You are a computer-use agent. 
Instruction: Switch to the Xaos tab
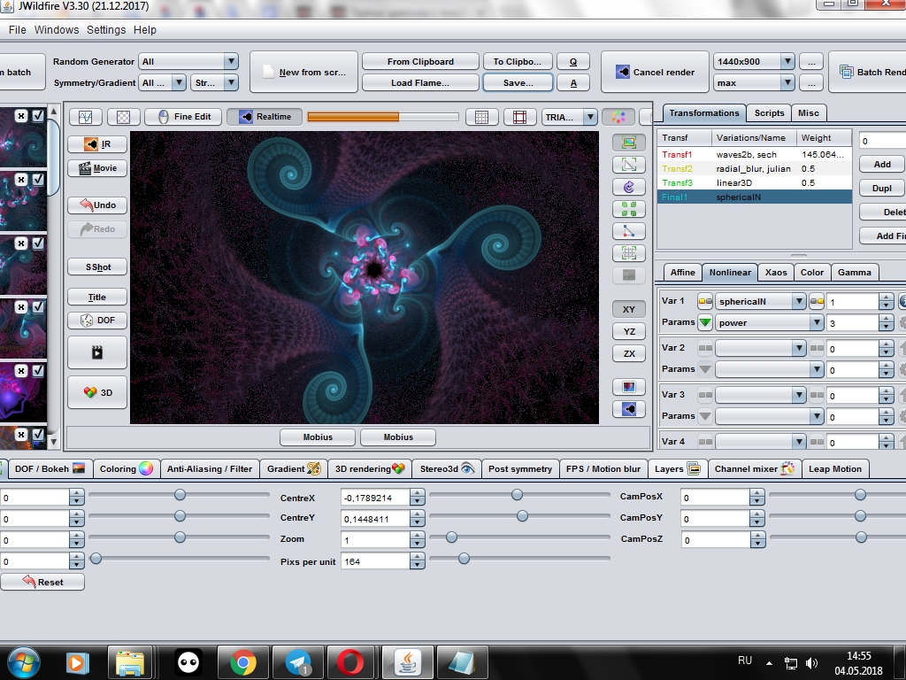coord(776,273)
